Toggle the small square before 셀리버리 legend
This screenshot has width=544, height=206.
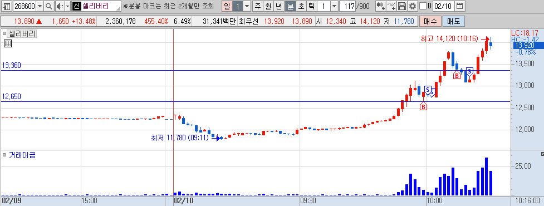pyautogui.click(x=4, y=34)
